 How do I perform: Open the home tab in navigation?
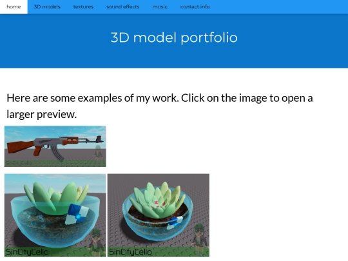pyautogui.click(x=14, y=6)
